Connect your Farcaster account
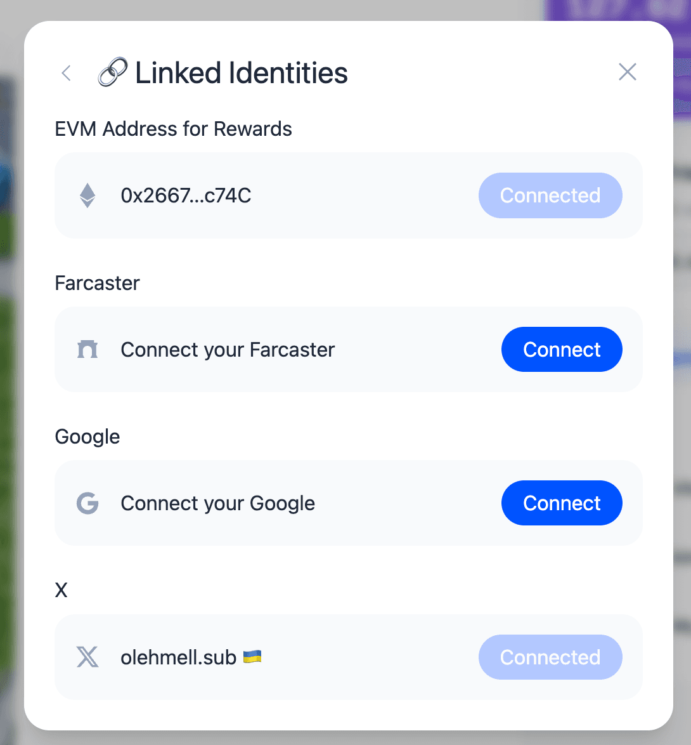The image size is (691, 745). [x=562, y=349]
